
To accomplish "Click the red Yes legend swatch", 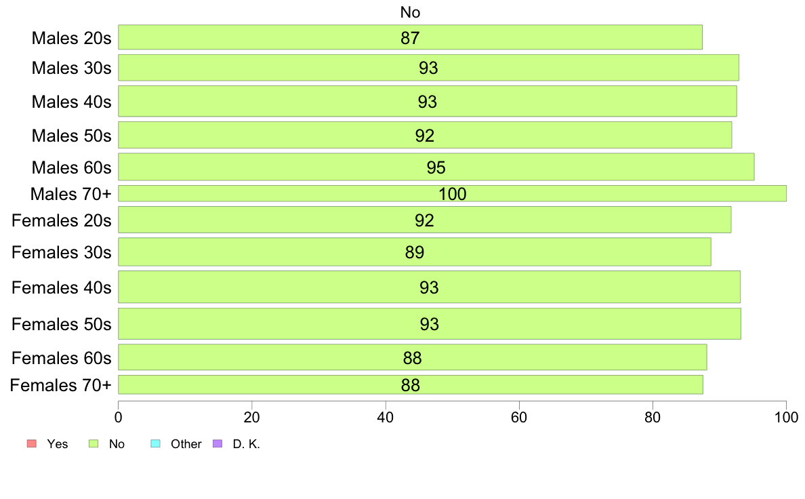I will (x=32, y=443).
